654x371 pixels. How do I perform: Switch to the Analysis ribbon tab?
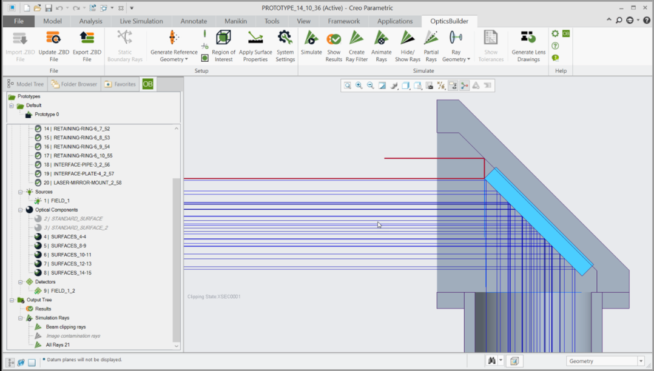click(x=90, y=21)
